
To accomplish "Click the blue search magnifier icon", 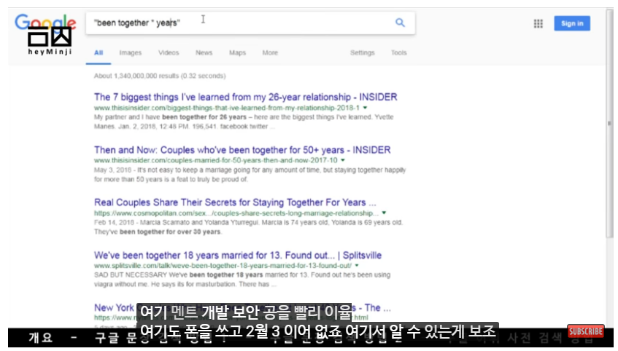I will coord(400,23).
